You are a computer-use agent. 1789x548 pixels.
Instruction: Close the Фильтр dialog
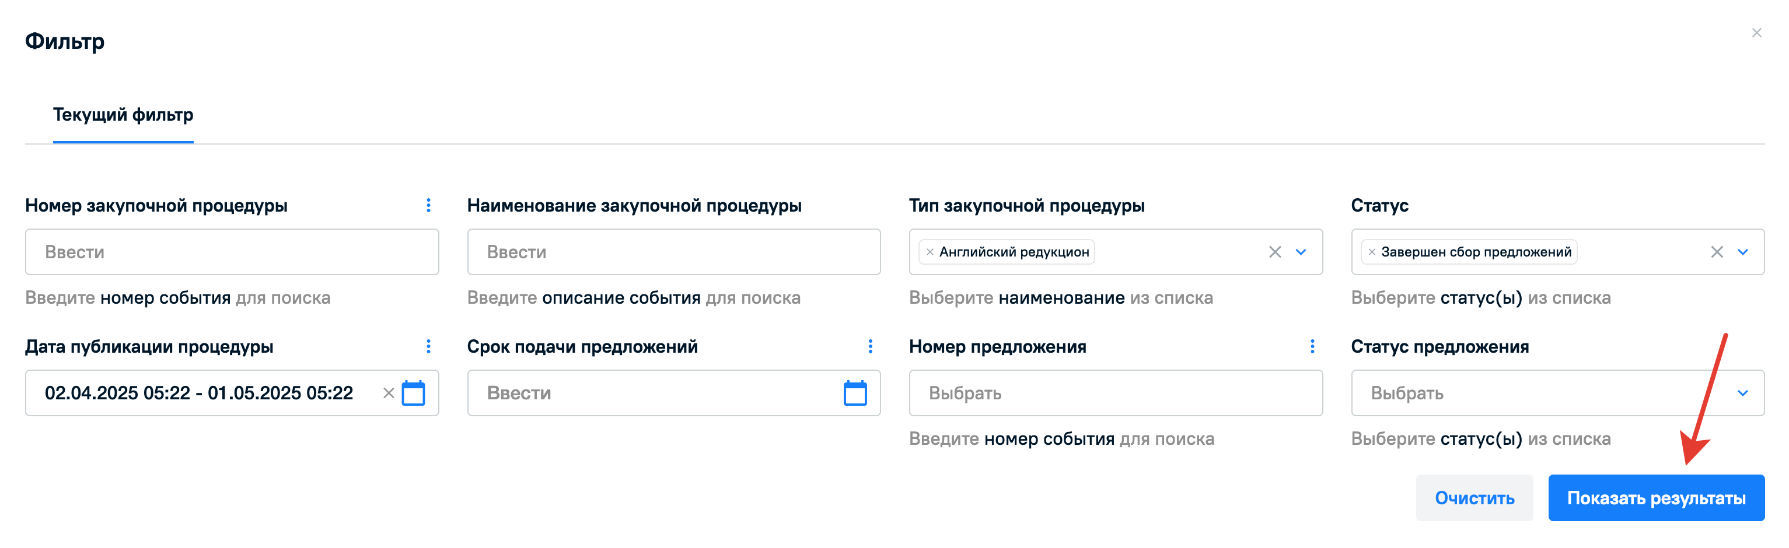1756,33
